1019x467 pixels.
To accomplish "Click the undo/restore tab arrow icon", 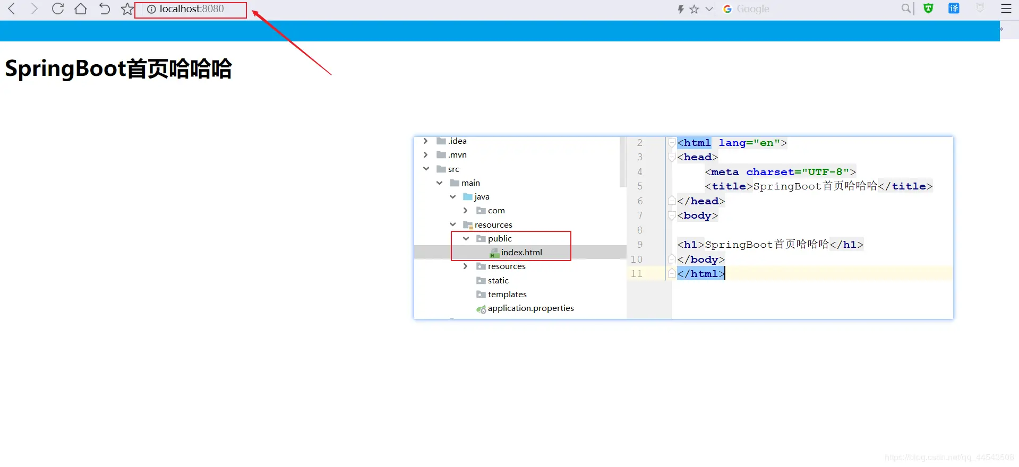I will pos(105,8).
